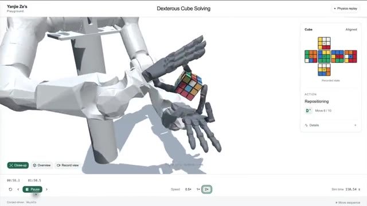This screenshot has width=367, height=206.
Task: Set playback speed to 0.5×
Action: coord(188,189)
